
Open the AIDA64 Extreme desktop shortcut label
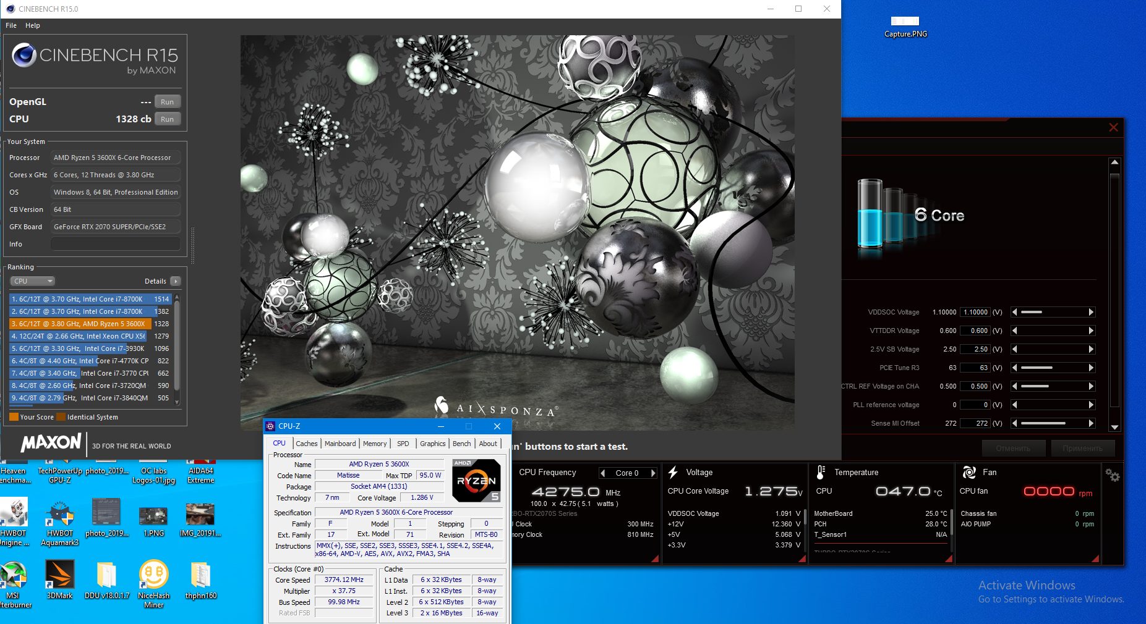(201, 476)
